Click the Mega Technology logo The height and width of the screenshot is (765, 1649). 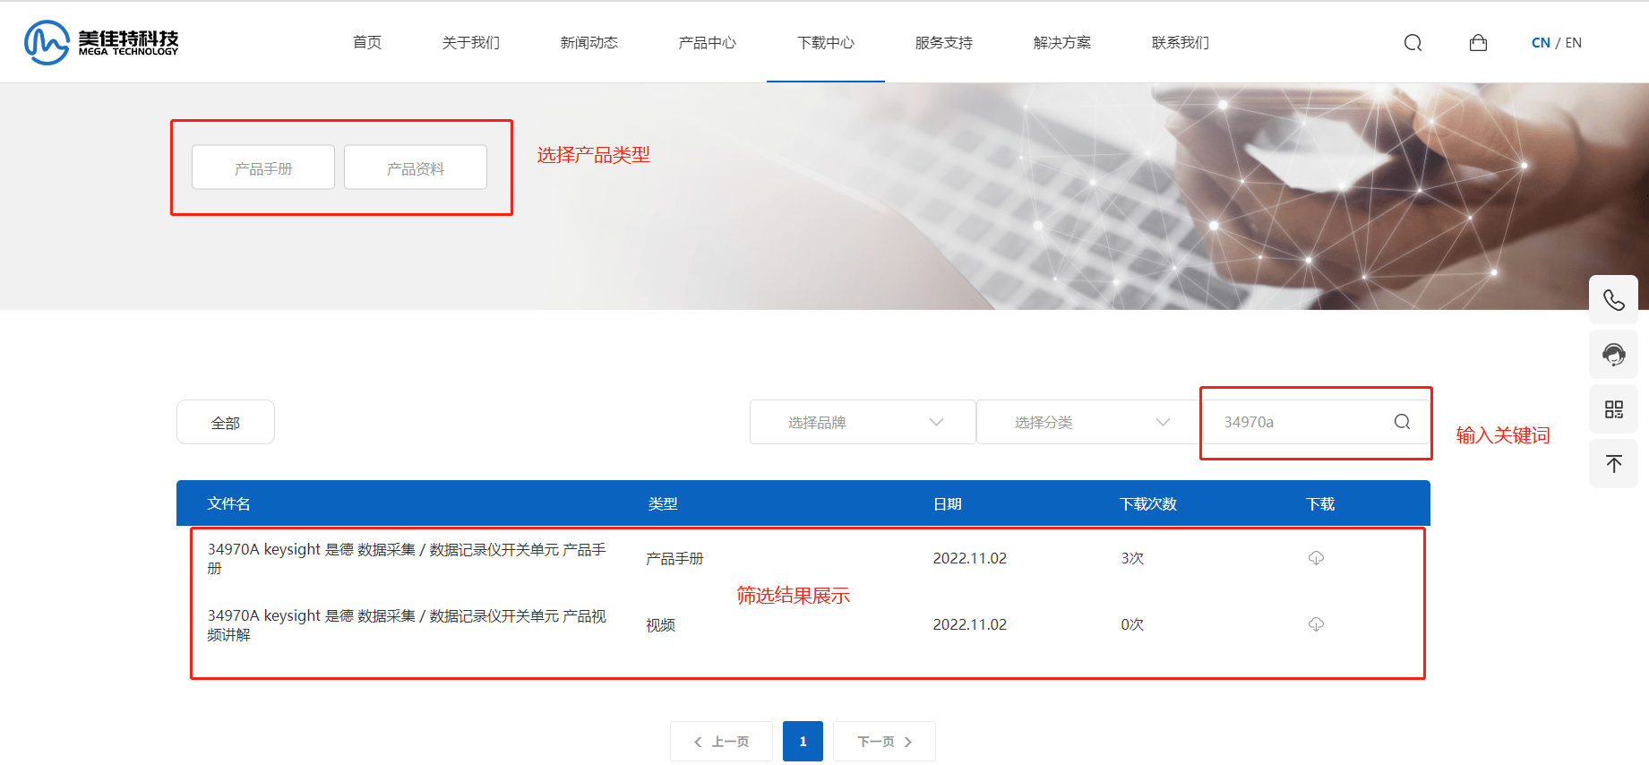pos(101,42)
